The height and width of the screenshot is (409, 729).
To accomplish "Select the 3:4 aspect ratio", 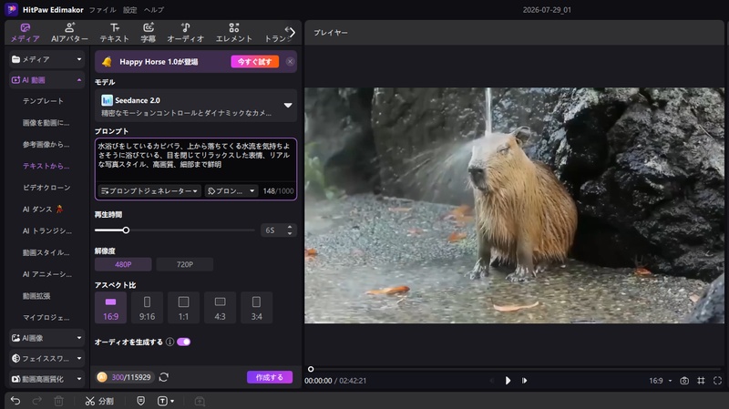I will (x=257, y=308).
